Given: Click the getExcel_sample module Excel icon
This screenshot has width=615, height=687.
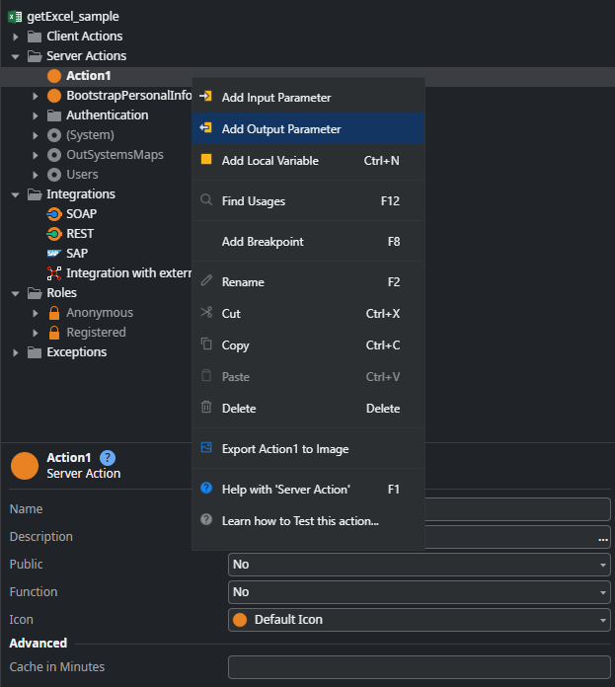Looking at the screenshot, I should pos(15,17).
